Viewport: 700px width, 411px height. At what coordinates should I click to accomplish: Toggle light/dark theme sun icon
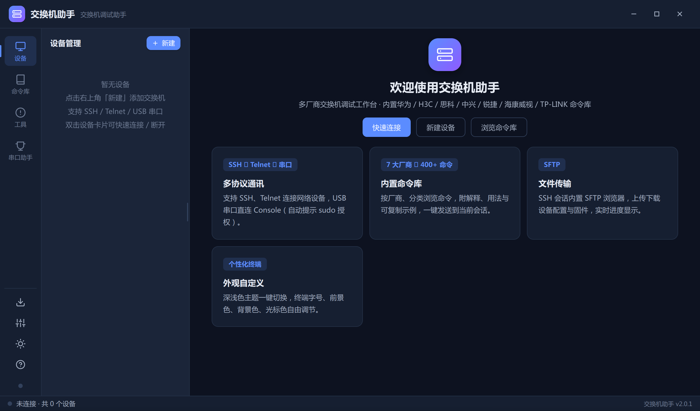click(x=20, y=344)
